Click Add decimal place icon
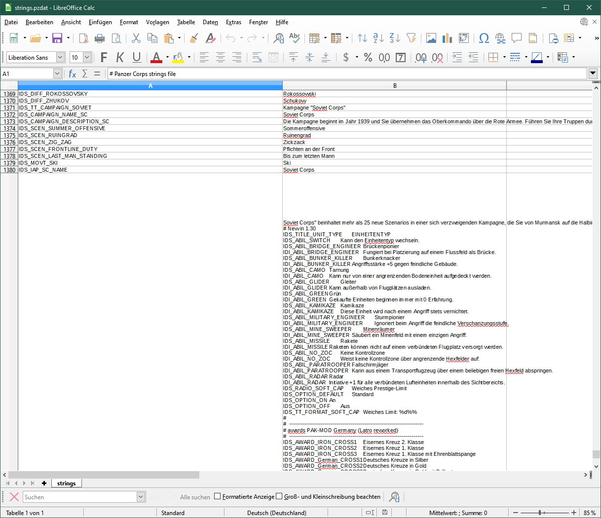 [x=421, y=58]
